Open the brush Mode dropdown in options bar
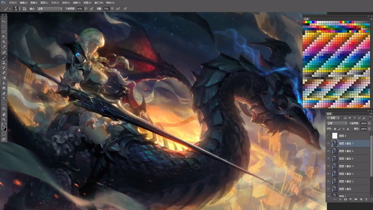The image size is (373, 210). point(49,9)
